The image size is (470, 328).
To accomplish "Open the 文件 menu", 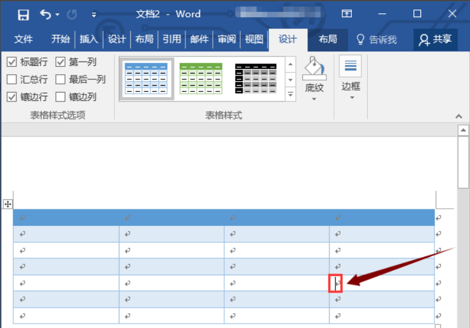I will click(x=23, y=39).
